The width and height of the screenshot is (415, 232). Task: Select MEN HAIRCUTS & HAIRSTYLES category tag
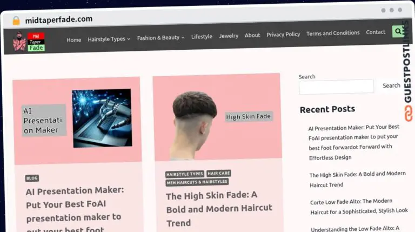tap(197, 182)
